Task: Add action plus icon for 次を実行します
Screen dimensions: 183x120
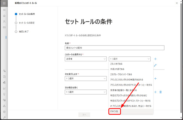Action: click(x=155, y=79)
